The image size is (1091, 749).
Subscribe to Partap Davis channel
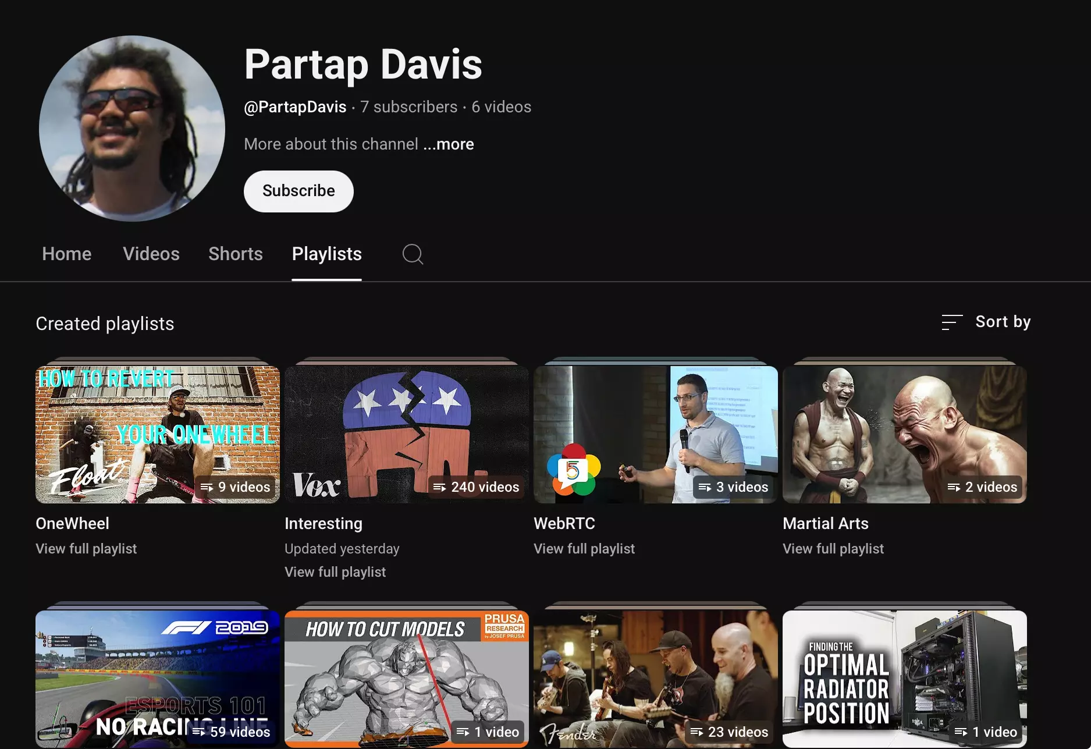pos(298,191)
